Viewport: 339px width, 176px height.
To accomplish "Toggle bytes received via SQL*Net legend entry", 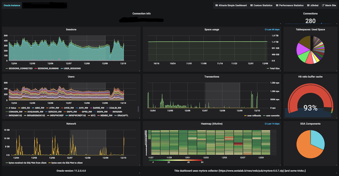I will (x=26, y=163).
